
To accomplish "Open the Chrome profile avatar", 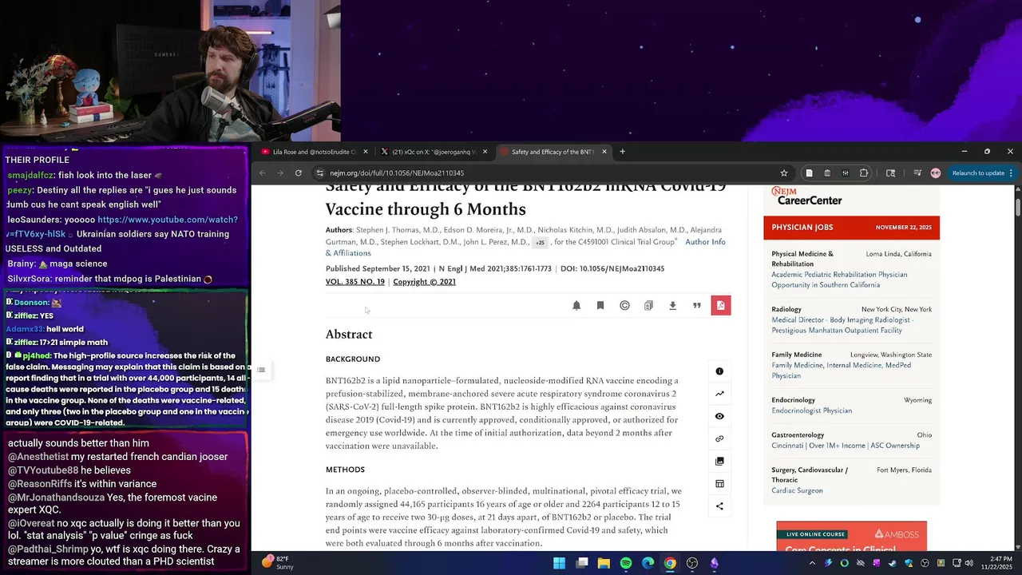I will click(x=936, y=172).
